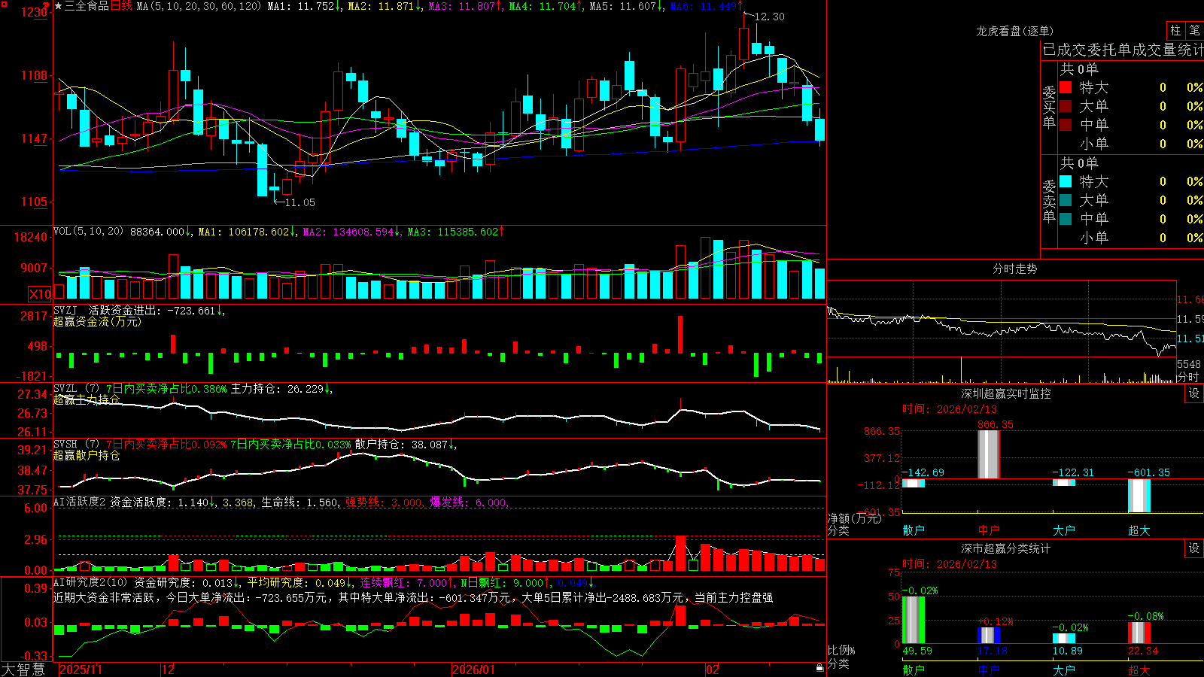Jump to 02 month marker on date axis
1204x677 pixels.
pyautogui.click(x=713, y=669)
